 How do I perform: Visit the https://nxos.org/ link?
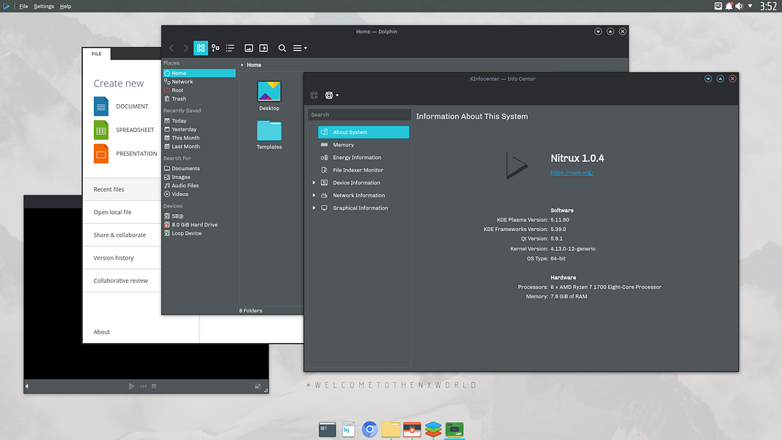[572, 172]
